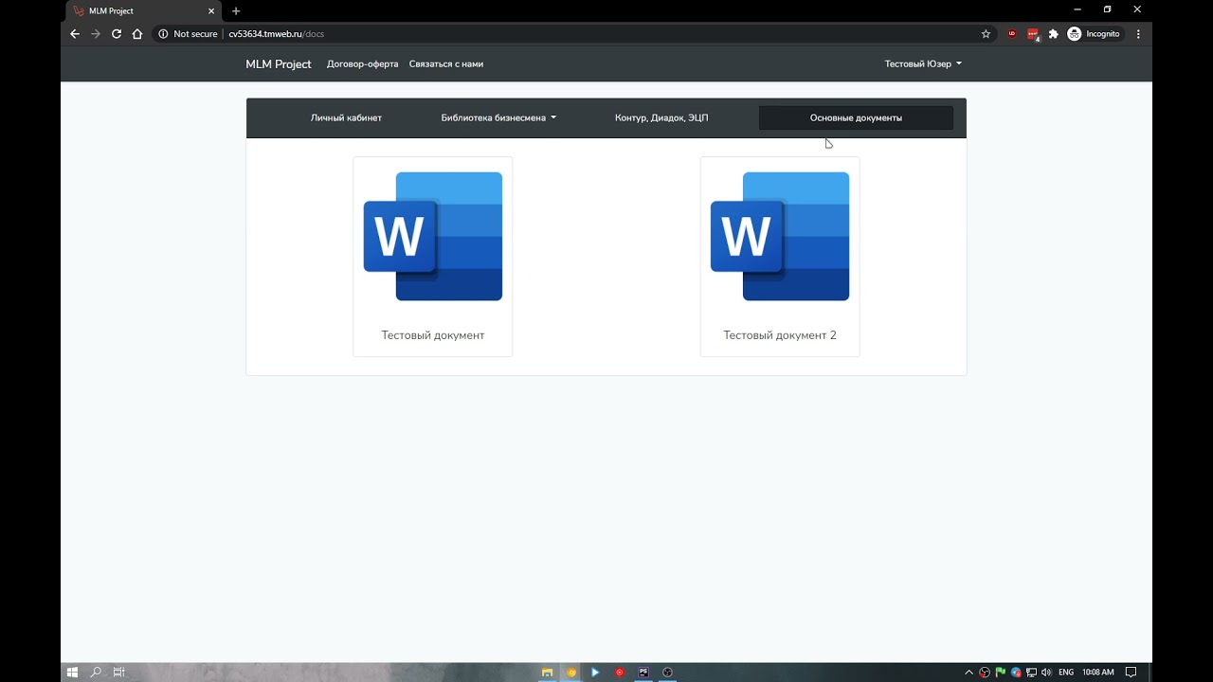1213x682 pixels.
Task: Click the Тестовый документ 2 caption
Action: (780, 335)
